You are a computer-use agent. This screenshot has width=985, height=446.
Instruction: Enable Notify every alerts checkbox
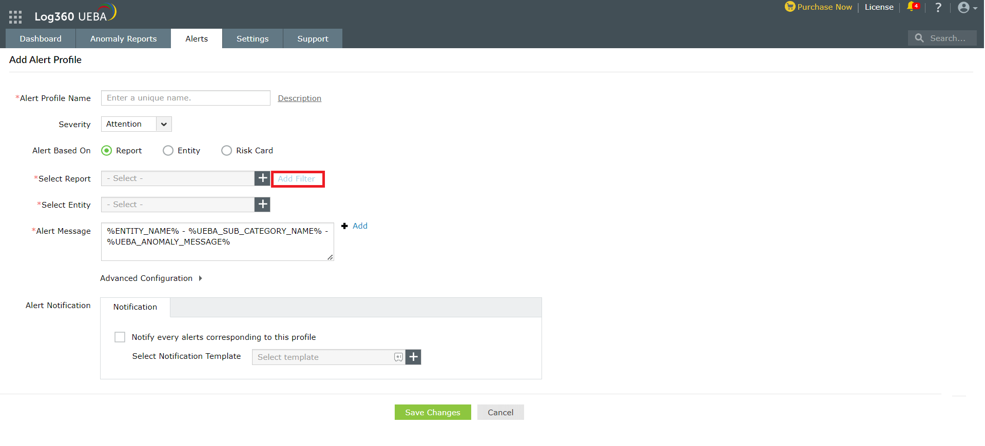point(120,337)
